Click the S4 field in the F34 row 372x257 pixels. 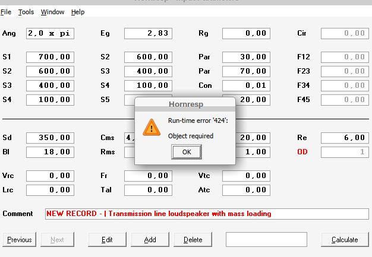[148, 85]
